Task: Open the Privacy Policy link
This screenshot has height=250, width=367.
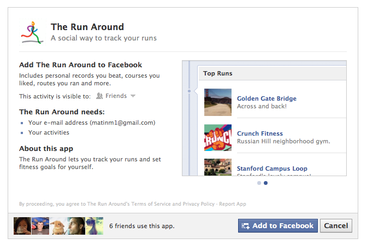Action: click(198, 204)
